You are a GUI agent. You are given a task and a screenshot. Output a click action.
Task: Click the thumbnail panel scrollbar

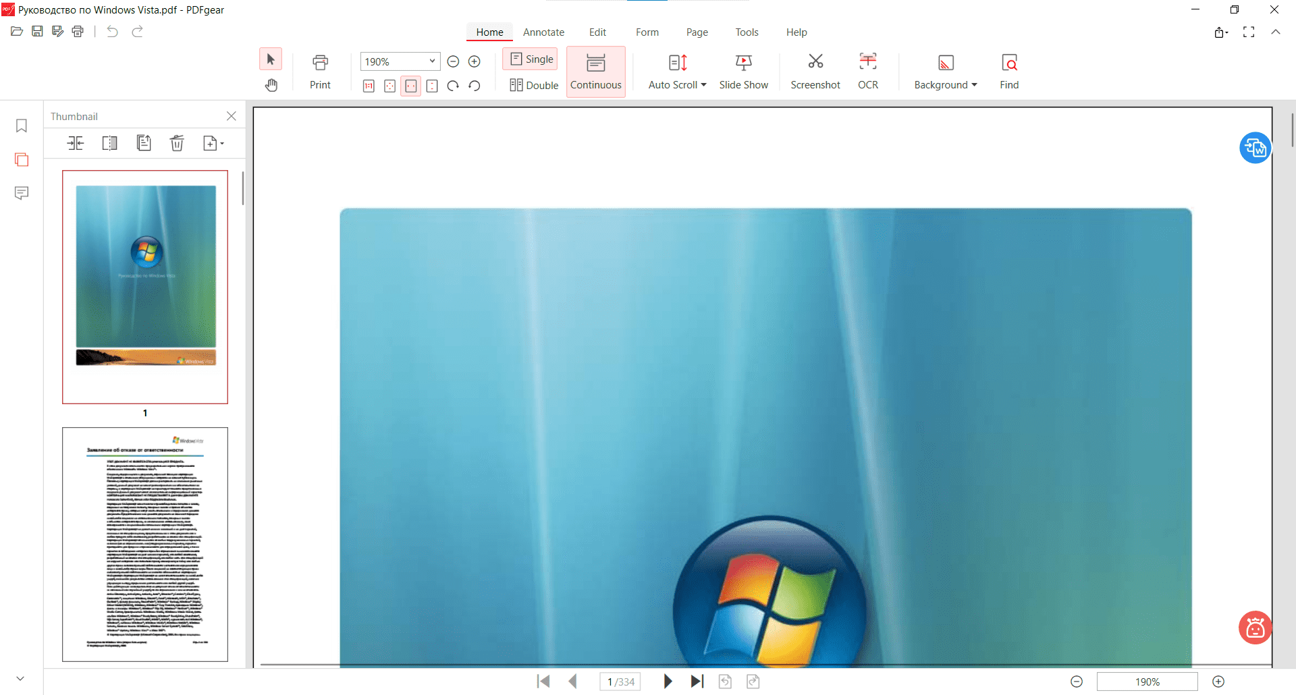point(243,188)
